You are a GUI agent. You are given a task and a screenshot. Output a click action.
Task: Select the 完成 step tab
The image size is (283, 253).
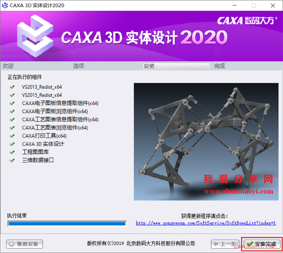tap(219, 66)
